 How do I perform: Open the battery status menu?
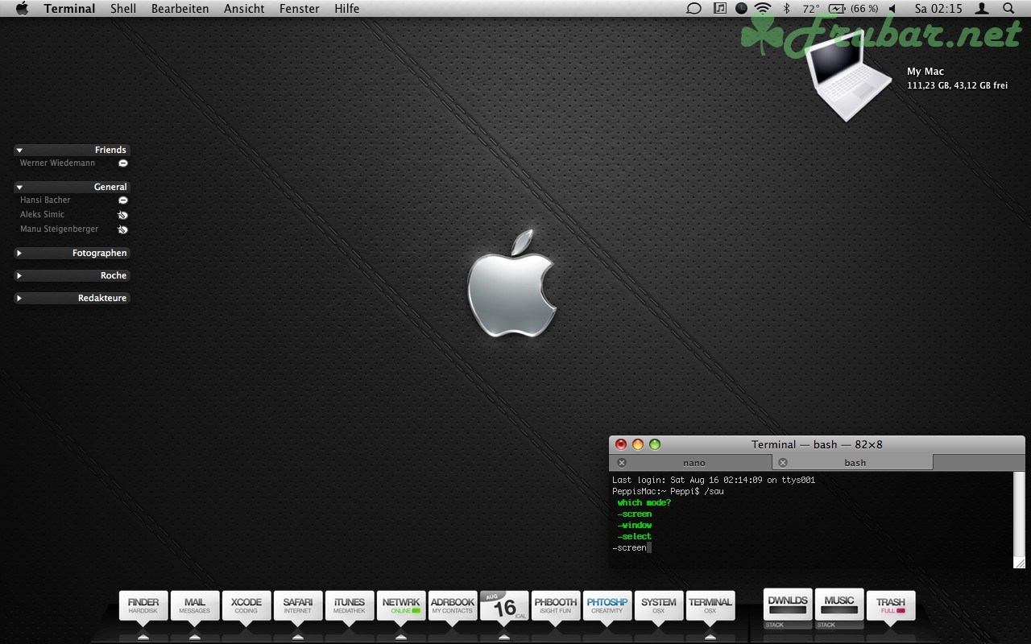(x=838, y=9)
